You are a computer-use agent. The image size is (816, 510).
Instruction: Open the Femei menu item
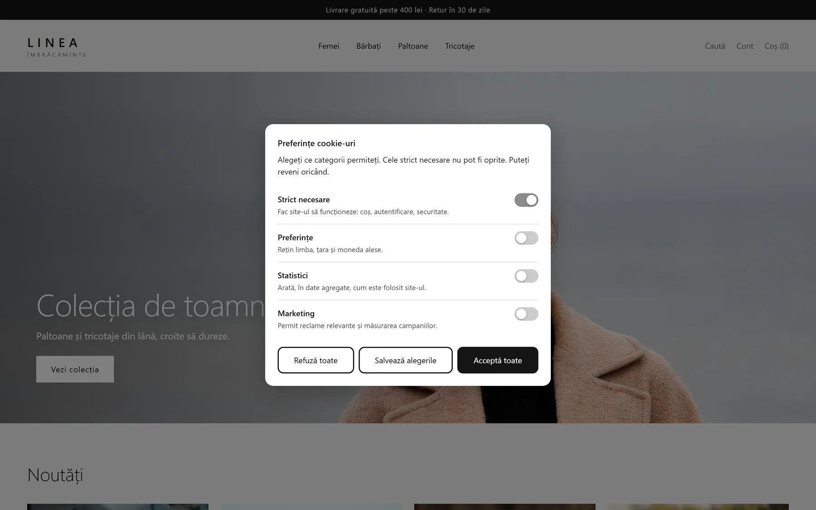329,46
